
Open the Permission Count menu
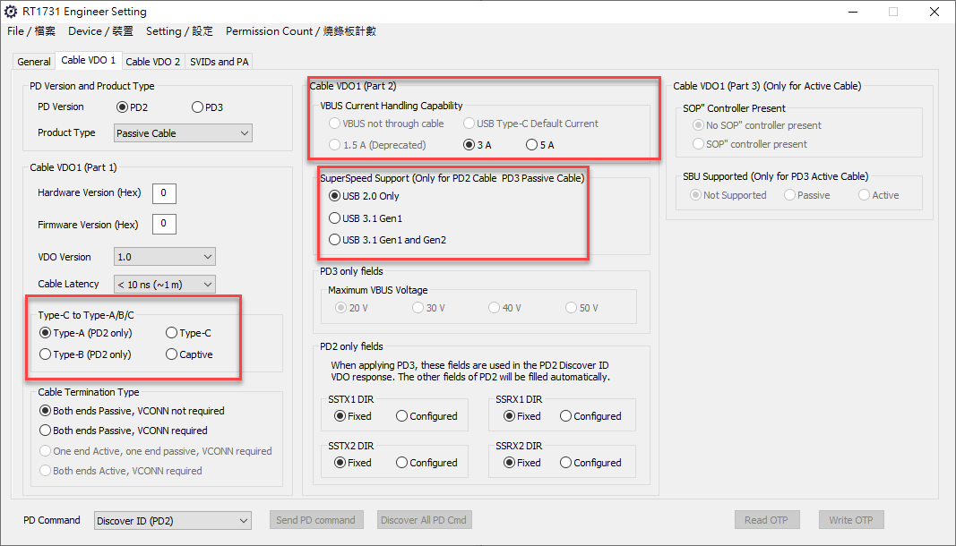pyautogui.click(x=300, y=31)
